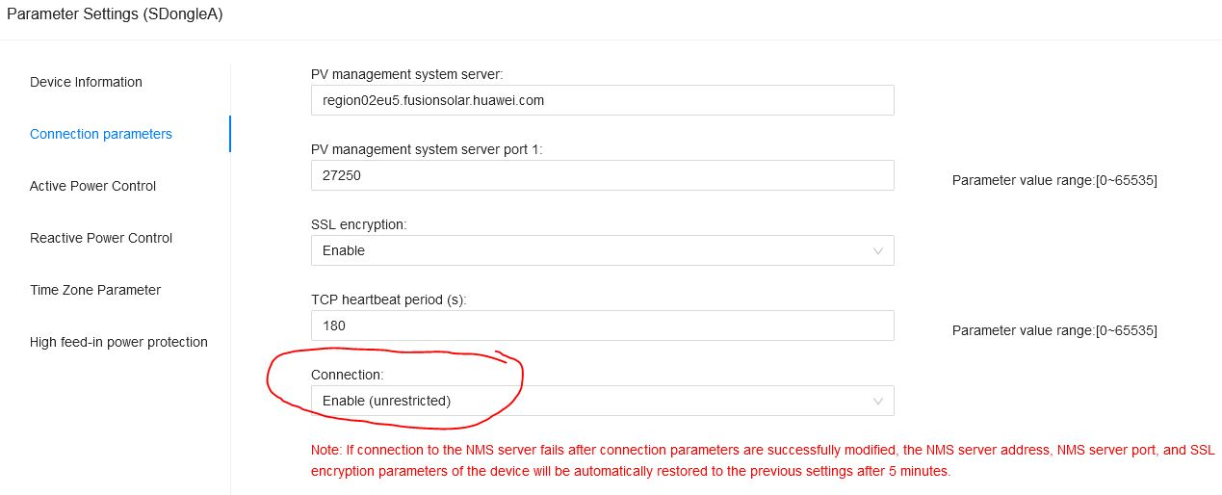Open the SSL encryption Enable combo box
Image resolution: width=1222 pixels, height=495 pixels.
coord(602,250)
